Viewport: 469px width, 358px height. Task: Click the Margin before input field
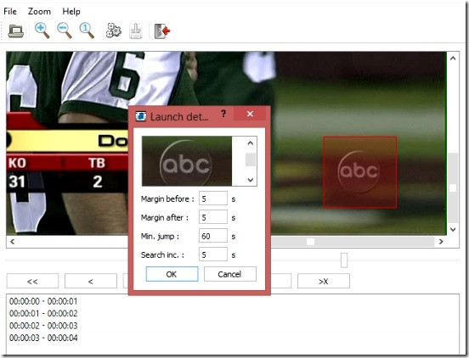213,199
